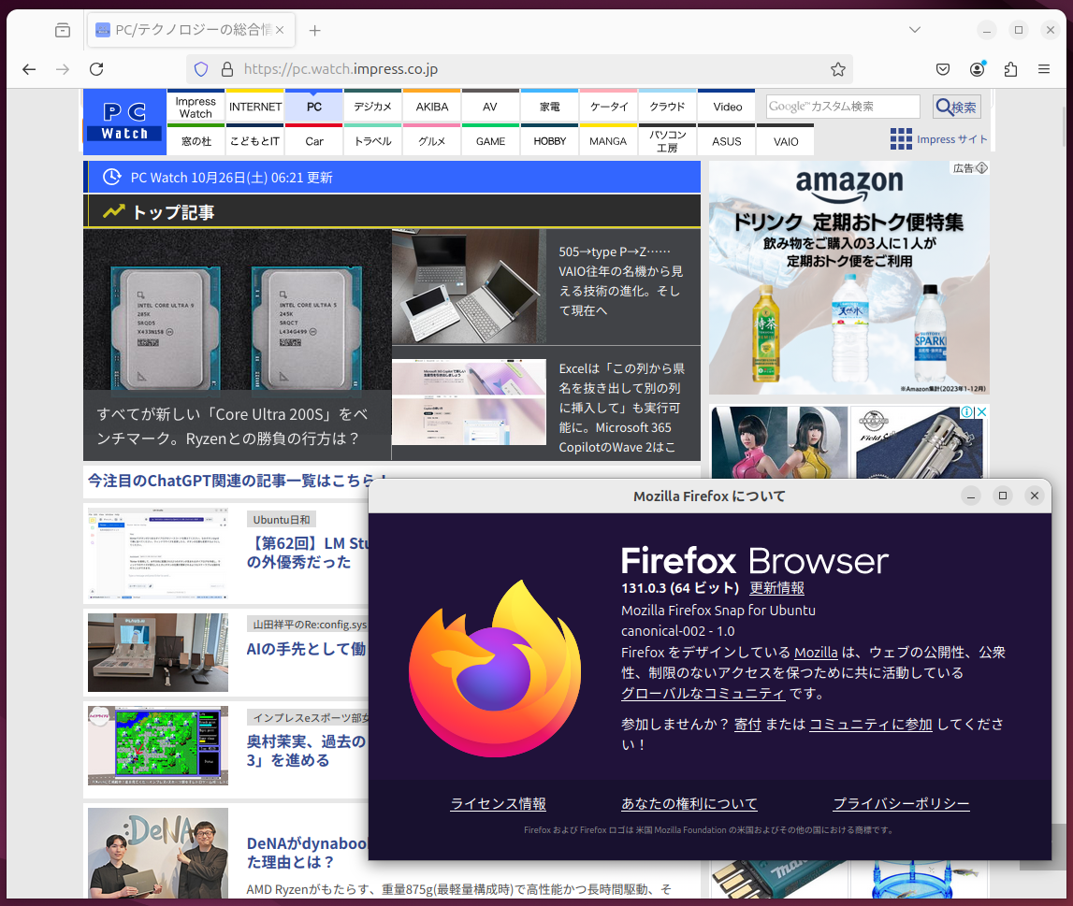Open the list-all-tabs chevron

914,29
